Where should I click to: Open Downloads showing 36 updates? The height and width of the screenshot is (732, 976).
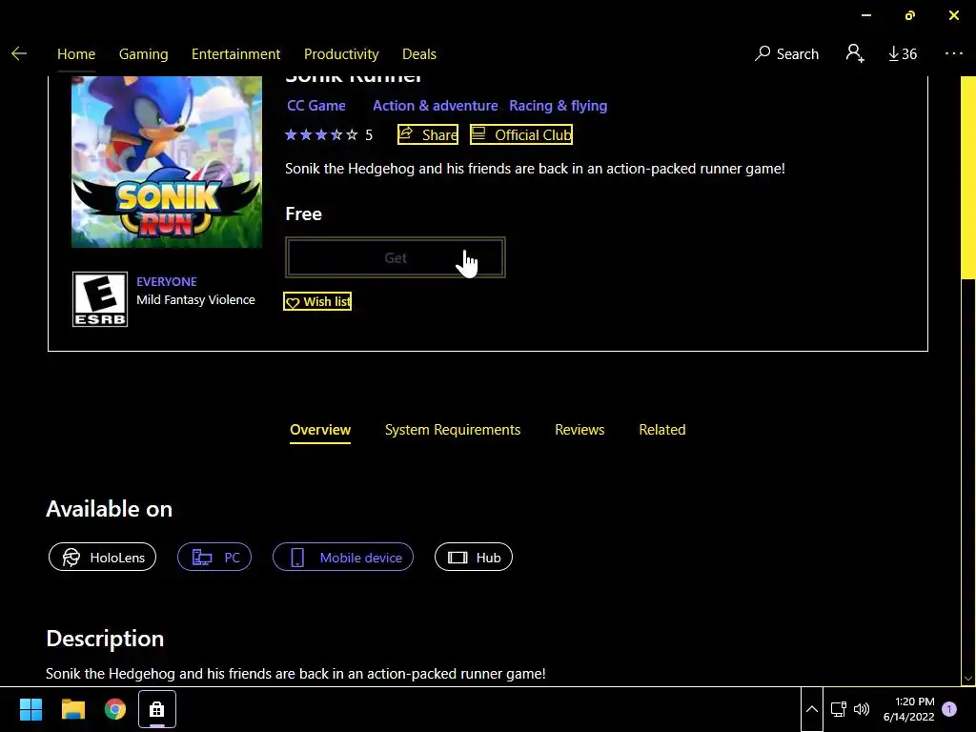coord(903,54)
